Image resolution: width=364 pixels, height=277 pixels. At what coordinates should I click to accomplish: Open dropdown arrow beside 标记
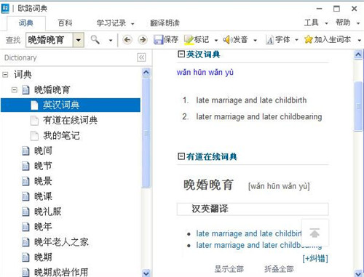[216, 40]
